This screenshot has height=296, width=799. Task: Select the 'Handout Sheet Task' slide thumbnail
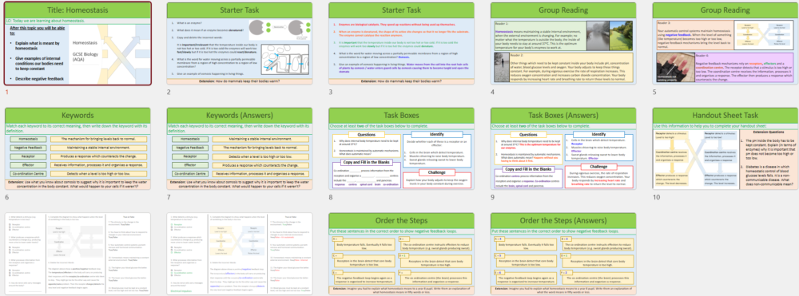tap(725, 148)
